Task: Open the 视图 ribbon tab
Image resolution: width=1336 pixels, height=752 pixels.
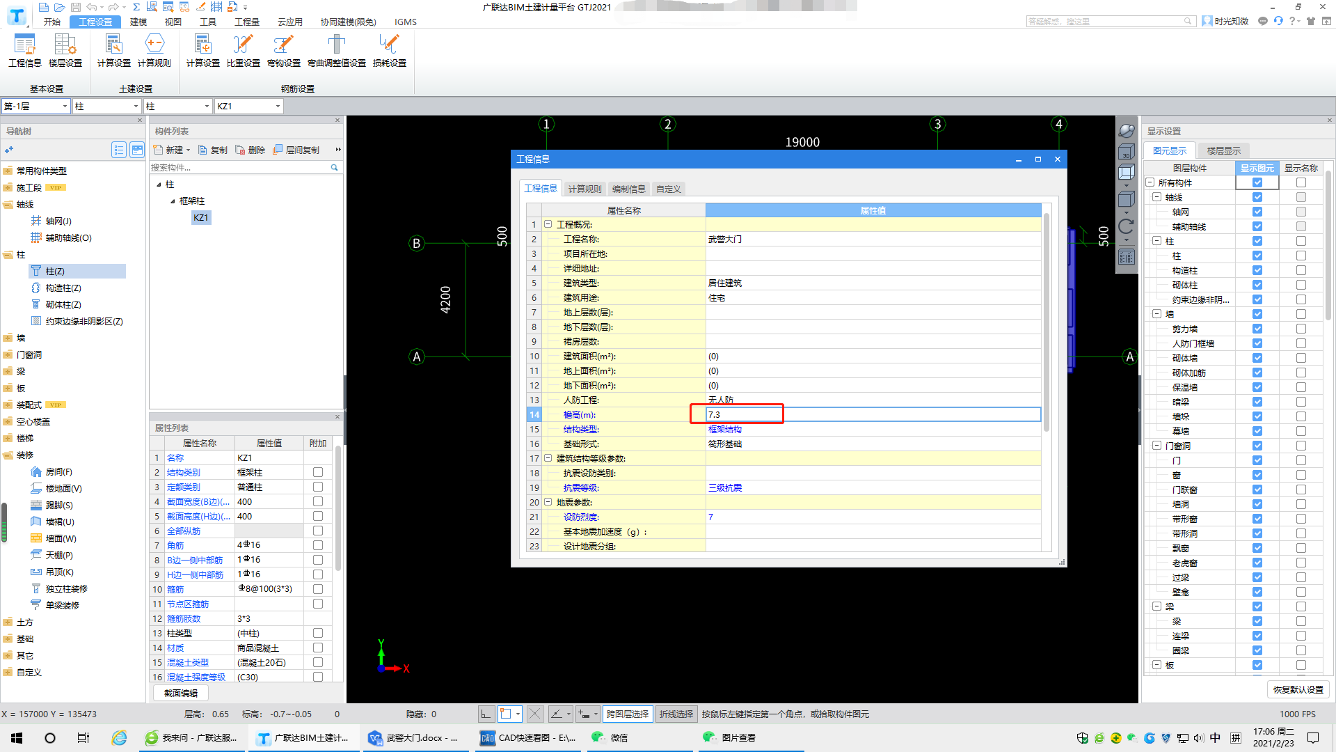Action: point(173,22)
